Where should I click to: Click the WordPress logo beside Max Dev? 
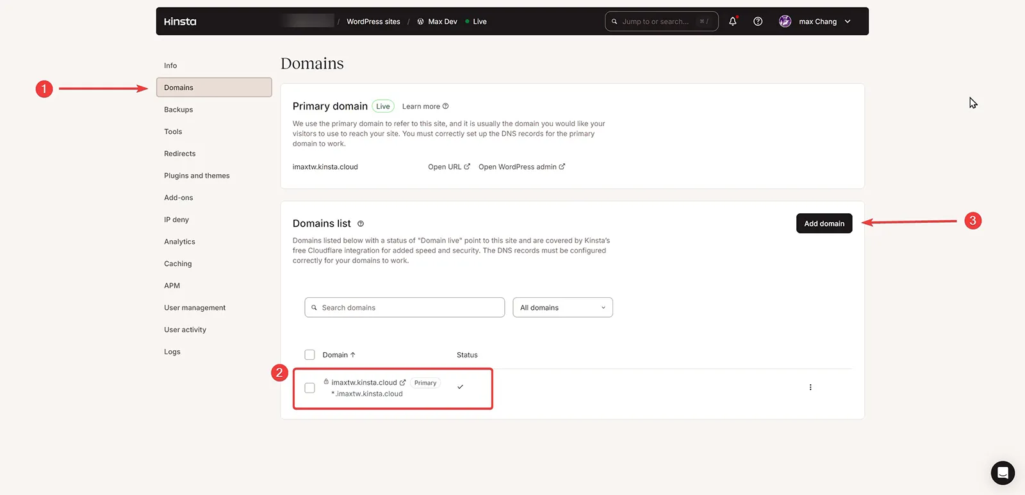click(420, 21)
